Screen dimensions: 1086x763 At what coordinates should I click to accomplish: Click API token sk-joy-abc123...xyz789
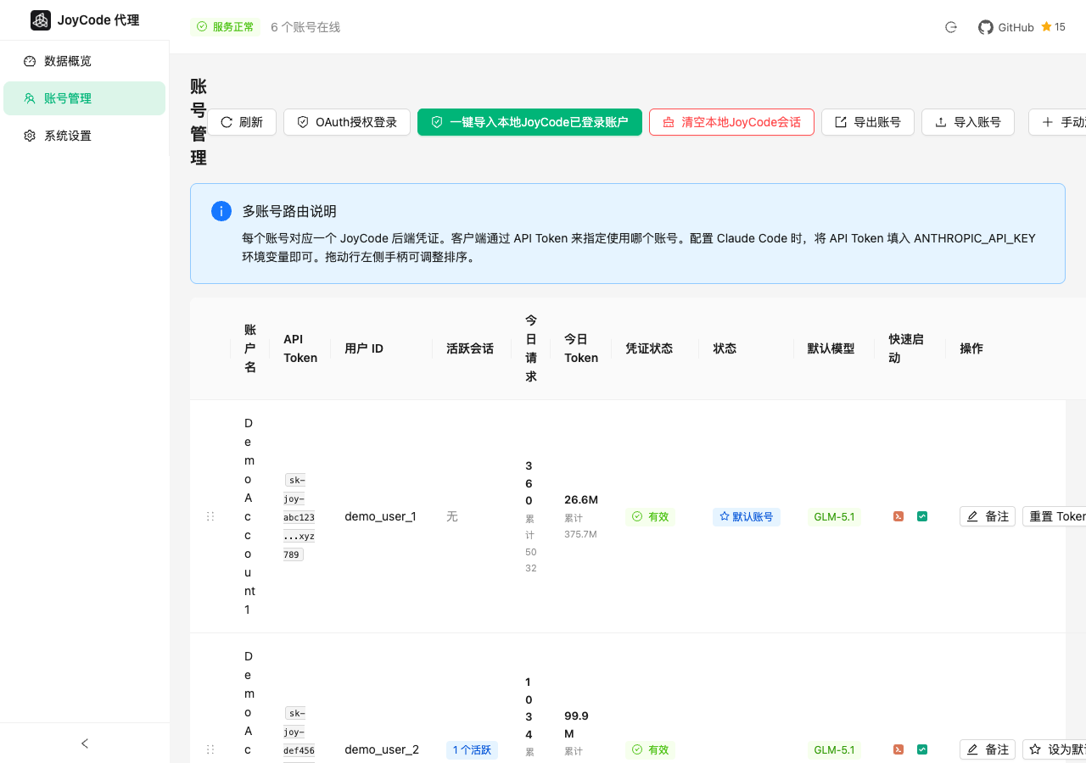(x=299, y=516)
